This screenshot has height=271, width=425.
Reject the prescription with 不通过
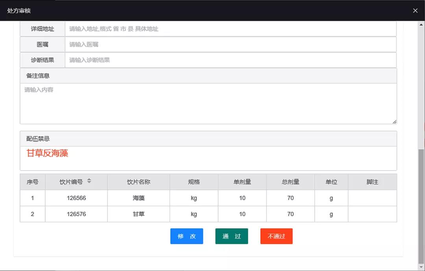[x=276, y=236]
